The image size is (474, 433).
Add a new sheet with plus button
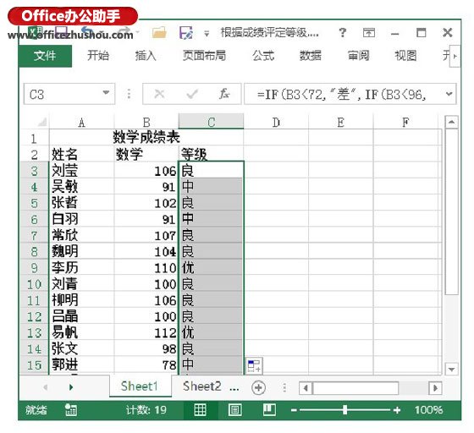pyautogui.click(x=258, y=387)
